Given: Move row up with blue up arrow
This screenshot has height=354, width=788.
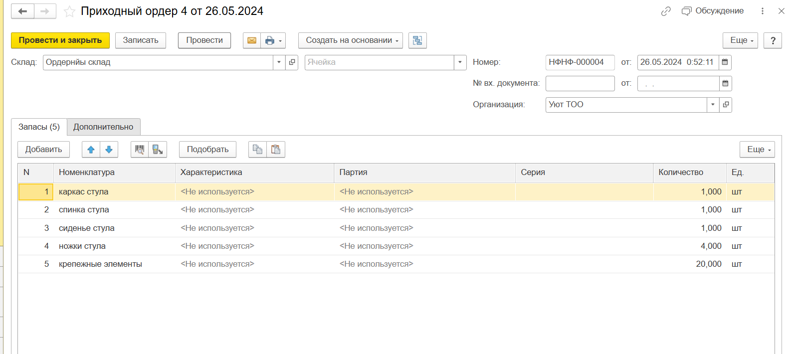Looking at the screenshot, I should click(x=91, y=150).
